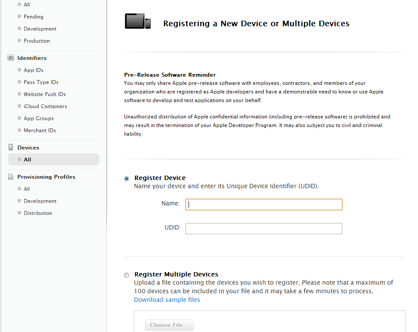Open Distribution provisioning profiles

pos(38,213)
